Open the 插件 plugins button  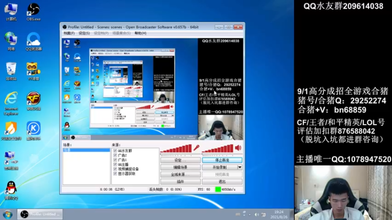[180, 182]
